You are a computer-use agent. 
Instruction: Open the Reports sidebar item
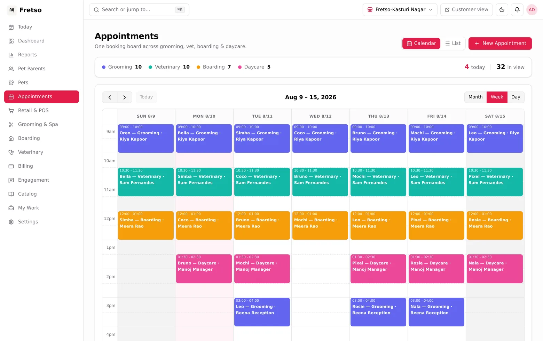click(x=41, y=55)
